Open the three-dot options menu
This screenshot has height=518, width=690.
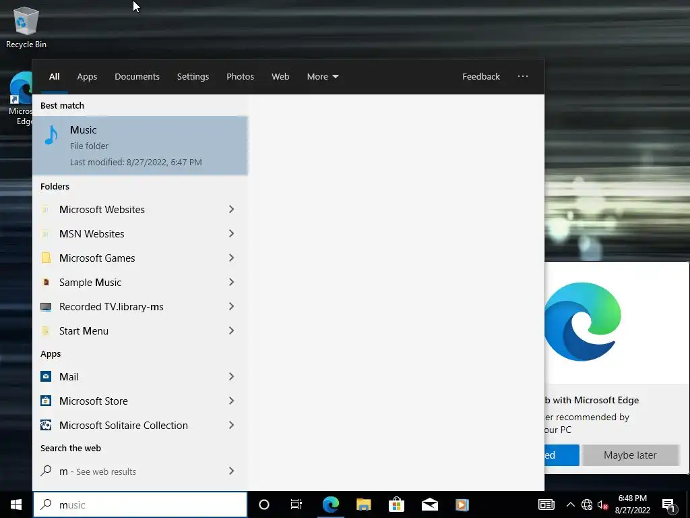pyautogui.click(x=523, y=76)
